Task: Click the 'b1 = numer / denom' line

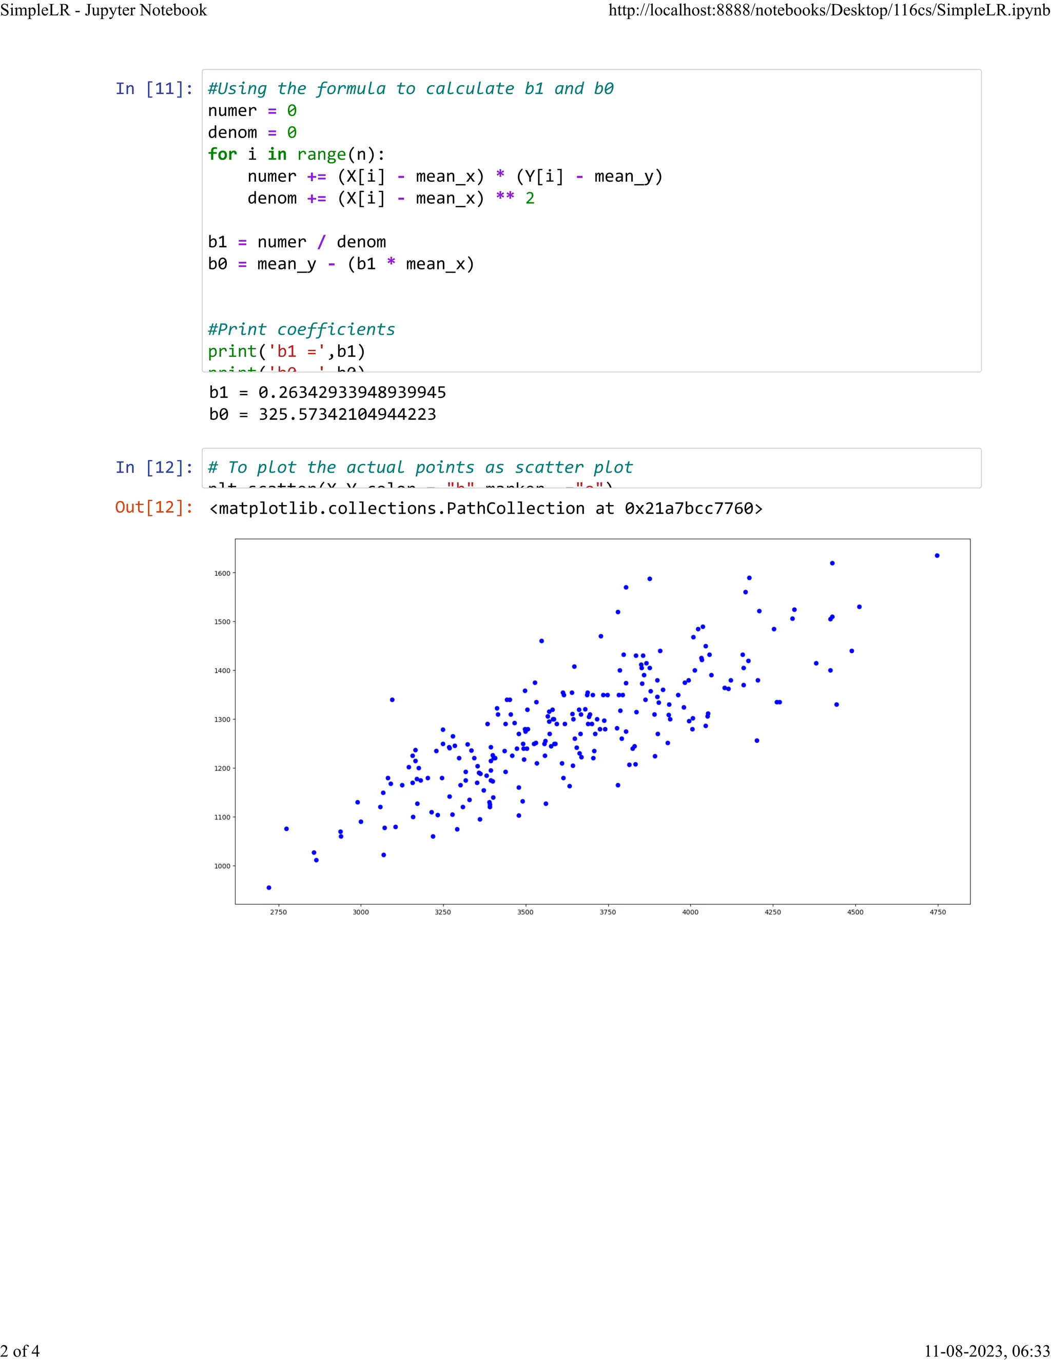Action: 297,242
